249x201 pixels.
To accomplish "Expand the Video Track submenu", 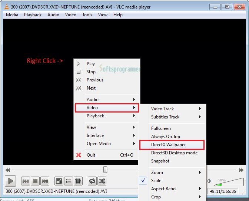I will (x=173, y=109).
